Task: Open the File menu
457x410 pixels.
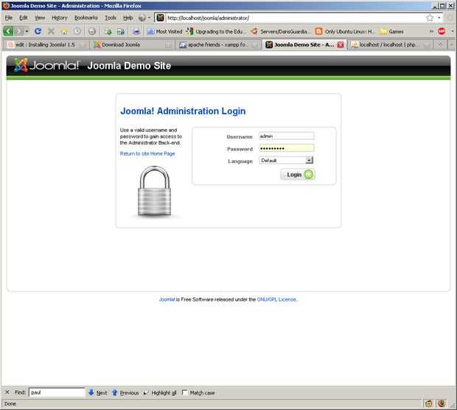Action: (x=8, y=18)
